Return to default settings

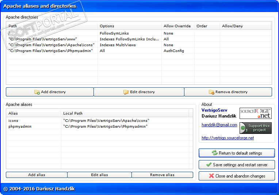point(237,153)
